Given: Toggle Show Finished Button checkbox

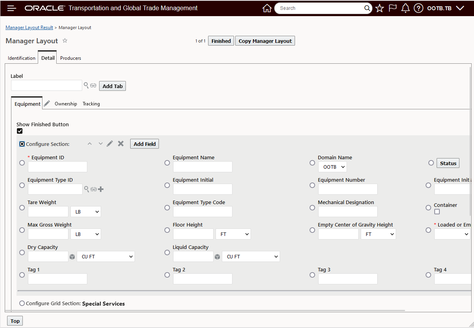Looking at the screenshot, I should point(20,131).
